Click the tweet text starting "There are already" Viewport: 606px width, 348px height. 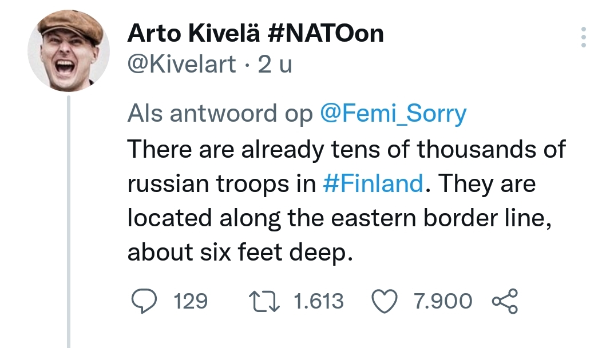click(x=346, y=149)
